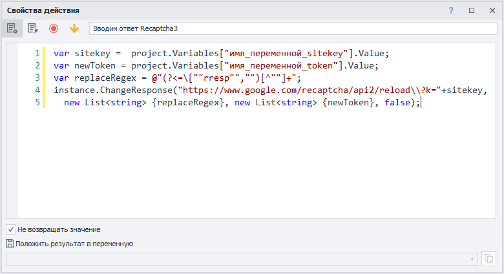The width and height of the screenshot is (504, 274).
Task: Maximize the Свойства действия window
Action: point(472,10)
